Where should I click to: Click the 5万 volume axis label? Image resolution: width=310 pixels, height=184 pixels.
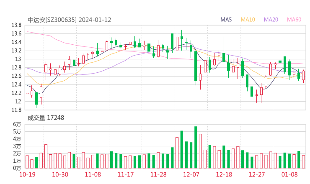pos(17,132)
